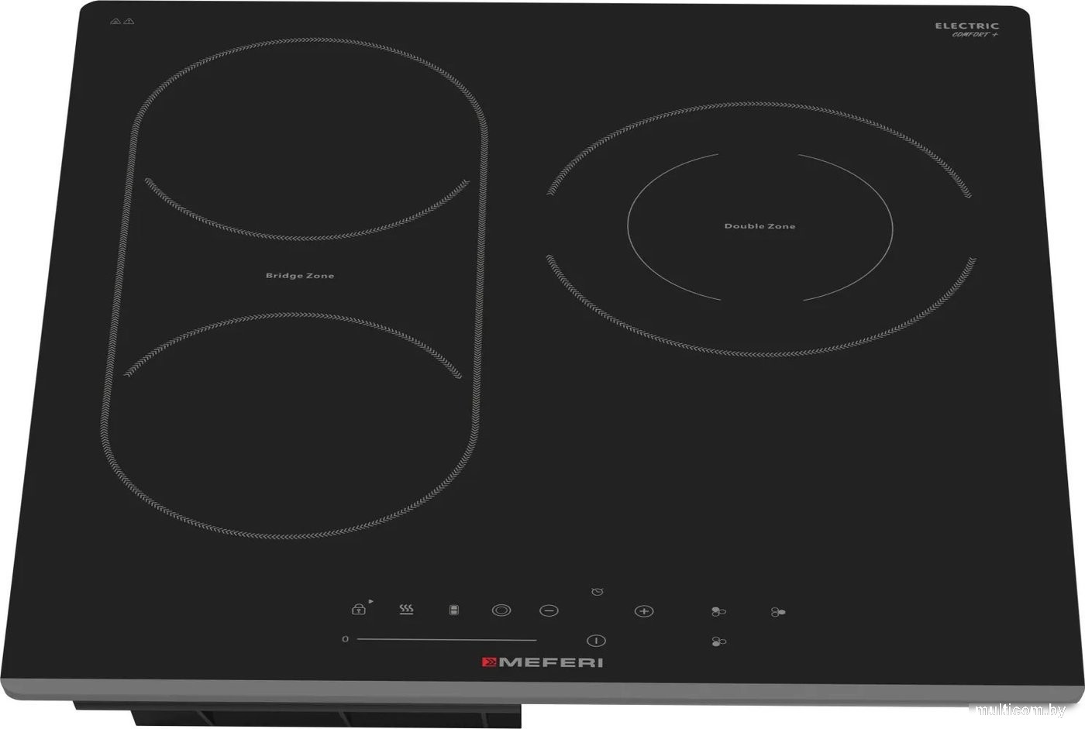1085x729 pixels.
Task: Touch the power level slider bar
Action: pos(446,640)
